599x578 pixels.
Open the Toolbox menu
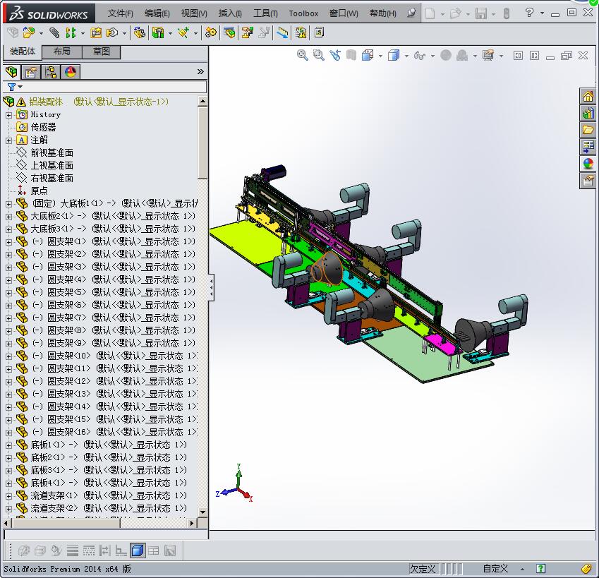pos(303,13)
